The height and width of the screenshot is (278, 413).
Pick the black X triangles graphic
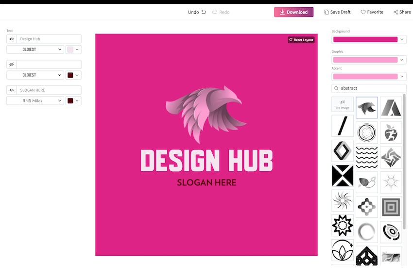(343, 176)
